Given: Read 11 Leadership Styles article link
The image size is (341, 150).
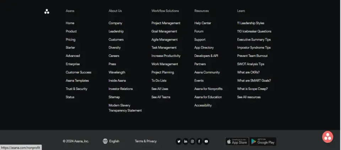Looking at the screenshot, I should point(251,23).
